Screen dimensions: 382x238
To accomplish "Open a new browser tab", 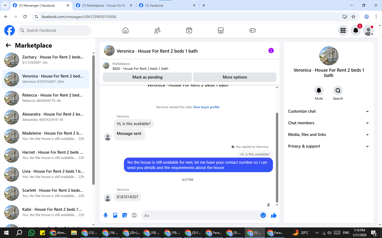I will (x=204, y=5).
